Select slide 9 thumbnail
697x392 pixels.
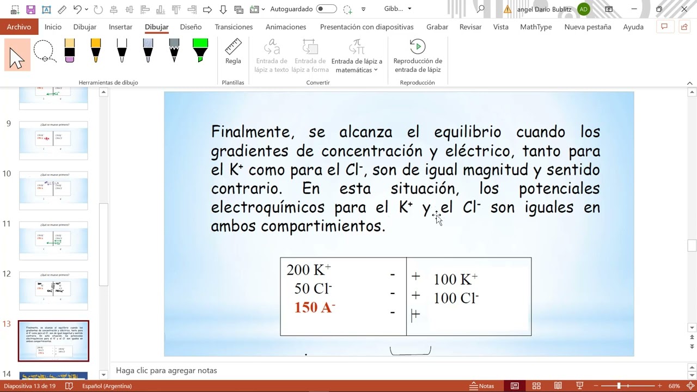(53, 140)
